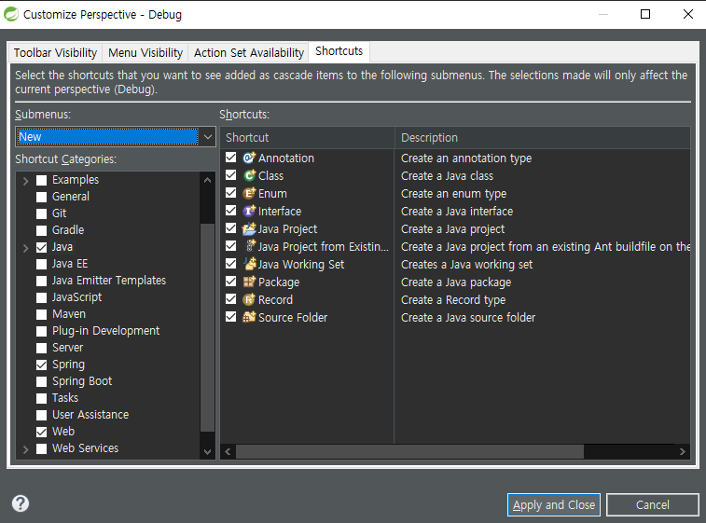Disable the Java category checkbox
Image resolution: width=706 pixels, height=523 pixels.
point(41,248)
